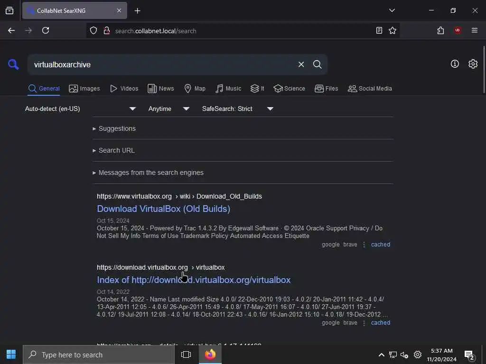Select the General search tab
The image size is (486, 364).
(x=44, y=89)
